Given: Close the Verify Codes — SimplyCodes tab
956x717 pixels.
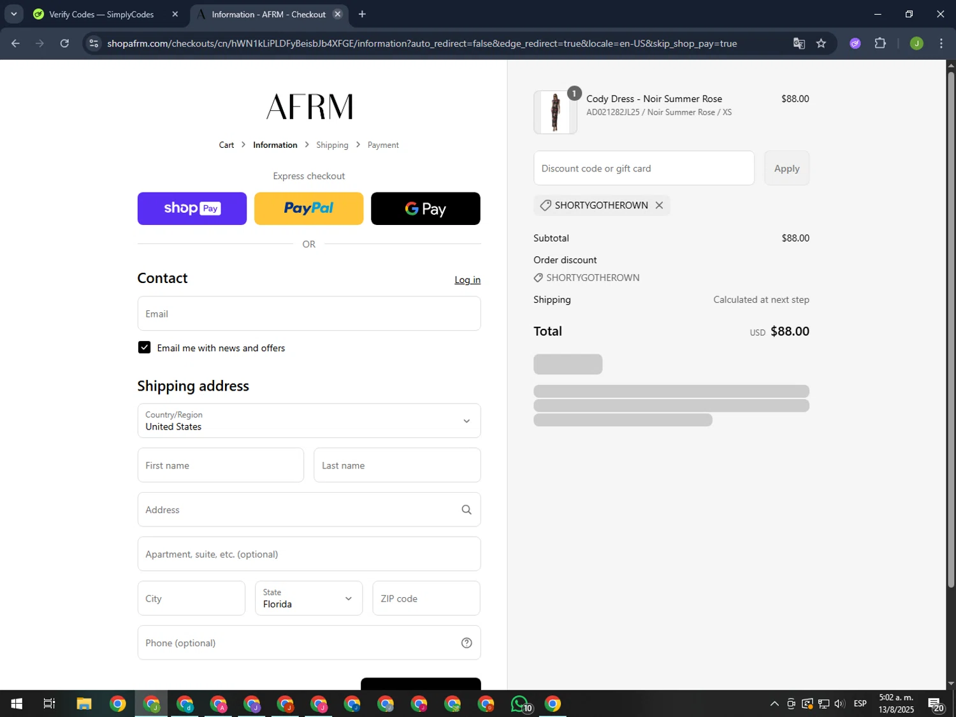Looking at the screenshot, I should point(175,14).
